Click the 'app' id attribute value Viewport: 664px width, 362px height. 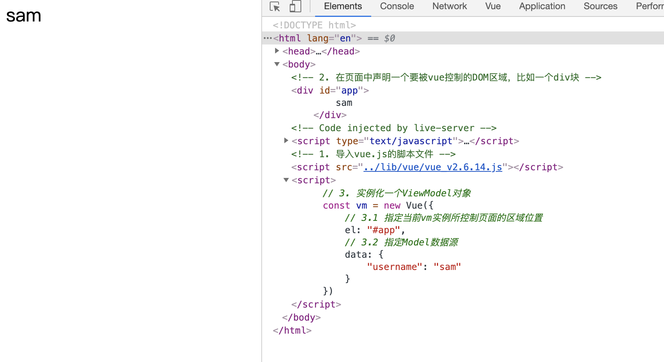pos(350,90)
